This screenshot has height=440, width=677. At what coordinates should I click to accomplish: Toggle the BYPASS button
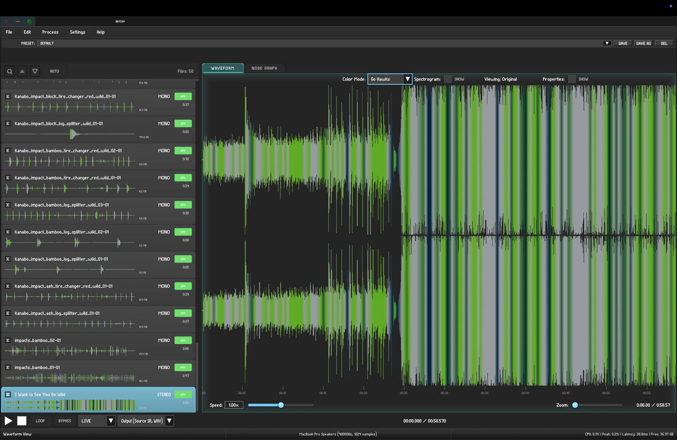click(64, 421)
